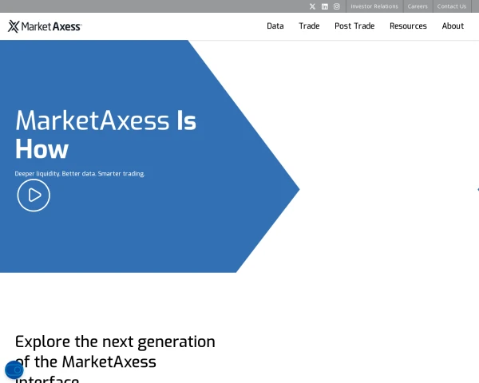Visit the Careers page
This screenshot has height=383, width=479.
click(x=418, y=6)
